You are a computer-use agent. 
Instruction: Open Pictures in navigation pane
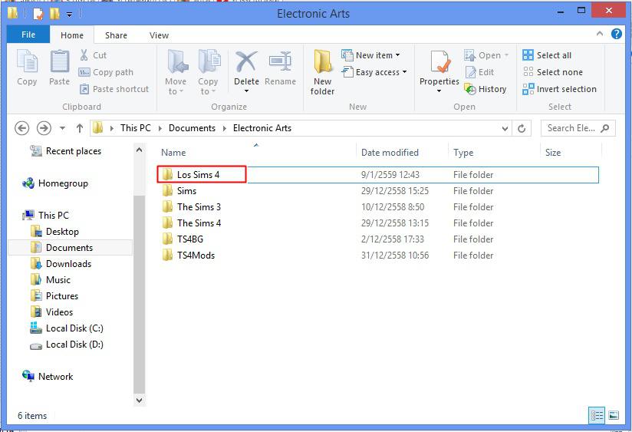[54, 296]
